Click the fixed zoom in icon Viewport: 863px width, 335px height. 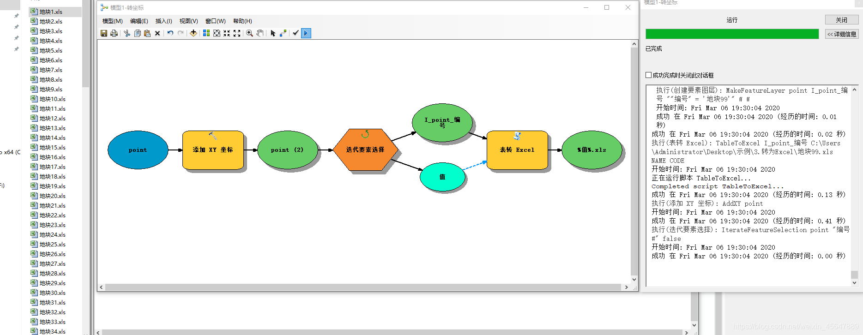[227, 33]
